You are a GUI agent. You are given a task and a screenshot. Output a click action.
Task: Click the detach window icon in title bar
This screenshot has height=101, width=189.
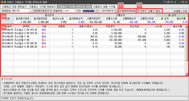[165, 2]
